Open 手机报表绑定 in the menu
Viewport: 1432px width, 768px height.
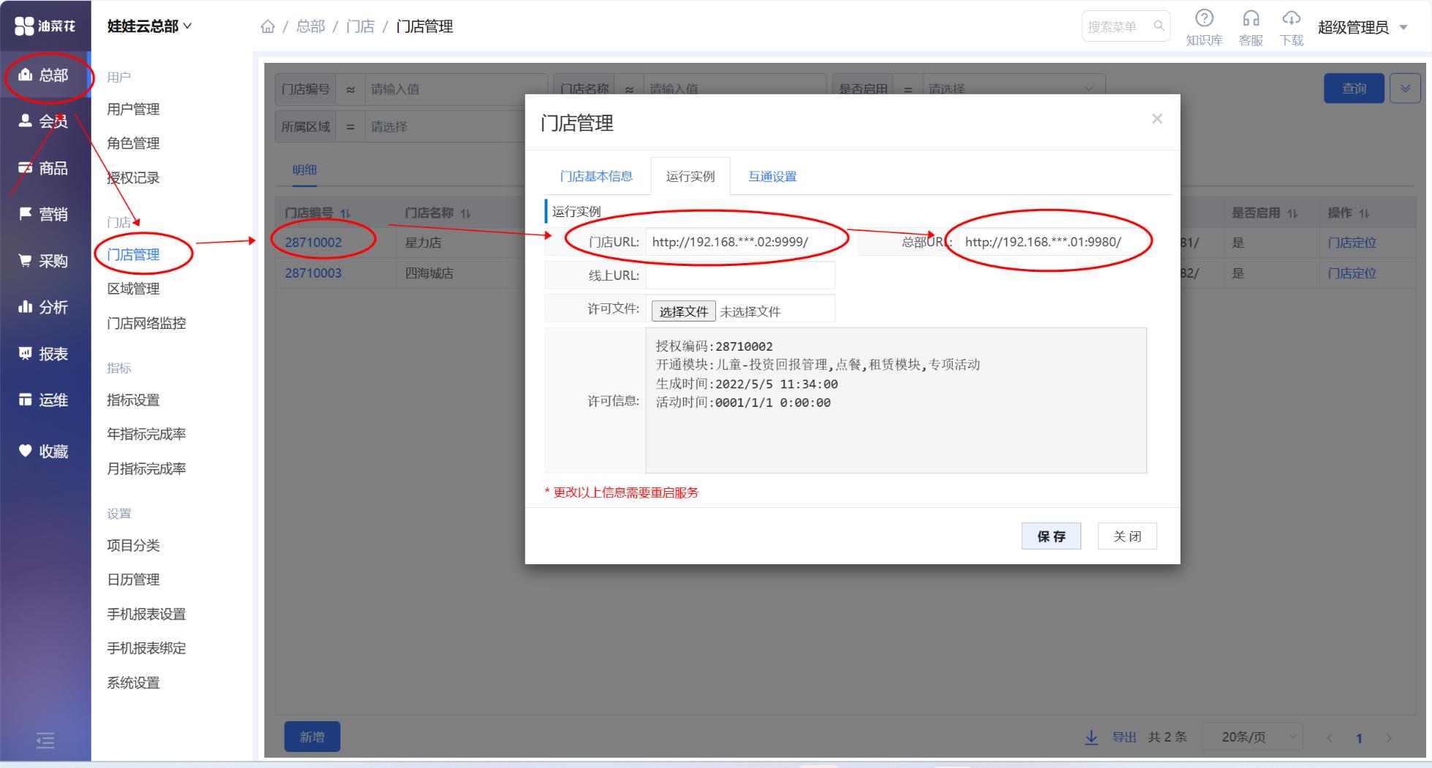pyautogui.click(x=146, y=648)
